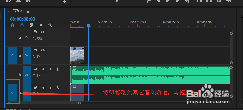Click fx badge on the V1 clip
The width and height of the screenshot is (243, 110).
(75, 49)
